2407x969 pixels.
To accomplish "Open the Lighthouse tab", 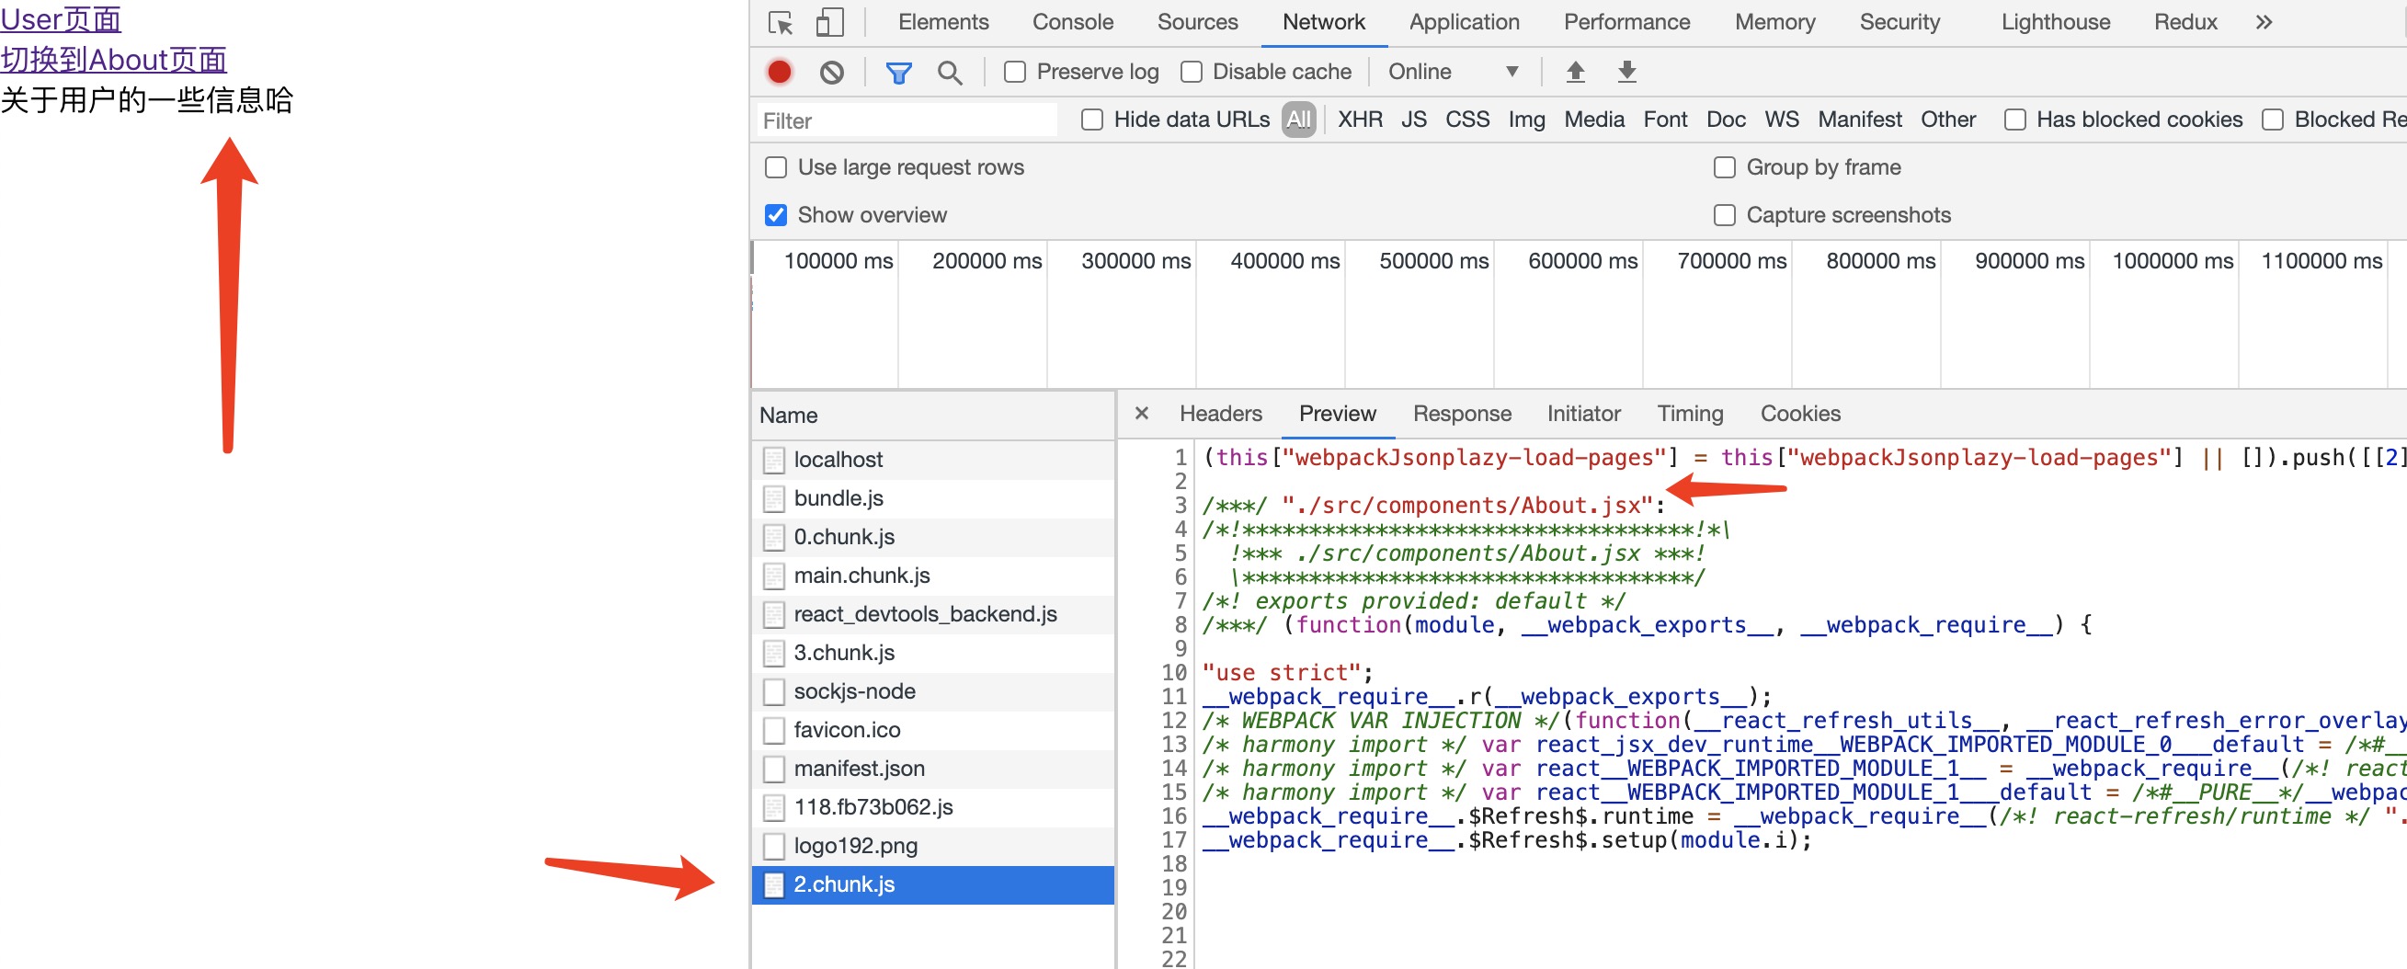I will (2055, 22).
